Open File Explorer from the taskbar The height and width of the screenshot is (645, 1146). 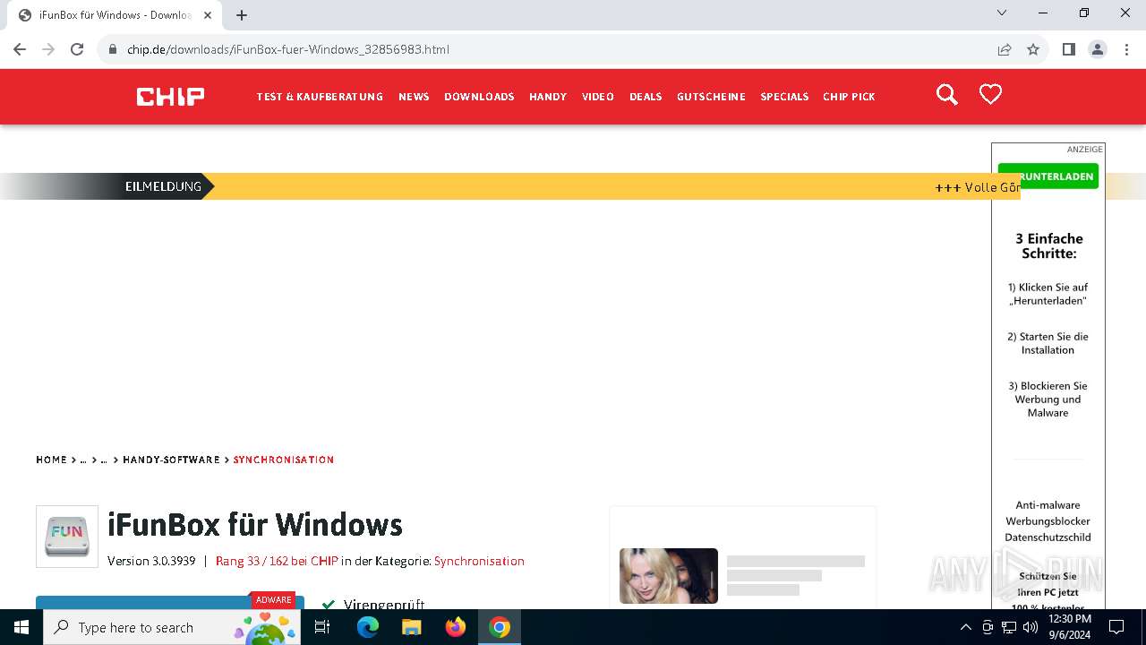point(411,627)
